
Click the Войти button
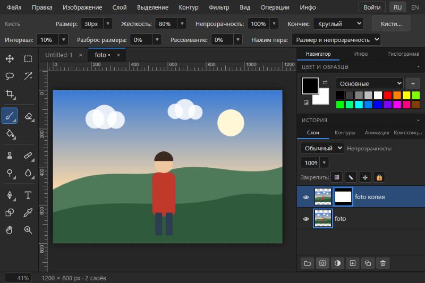[x=372, y=7]
